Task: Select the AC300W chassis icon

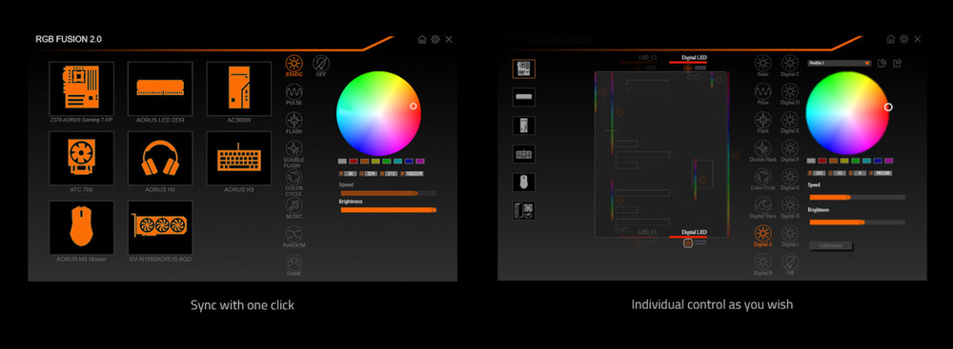Action: [x=239, y=88]
